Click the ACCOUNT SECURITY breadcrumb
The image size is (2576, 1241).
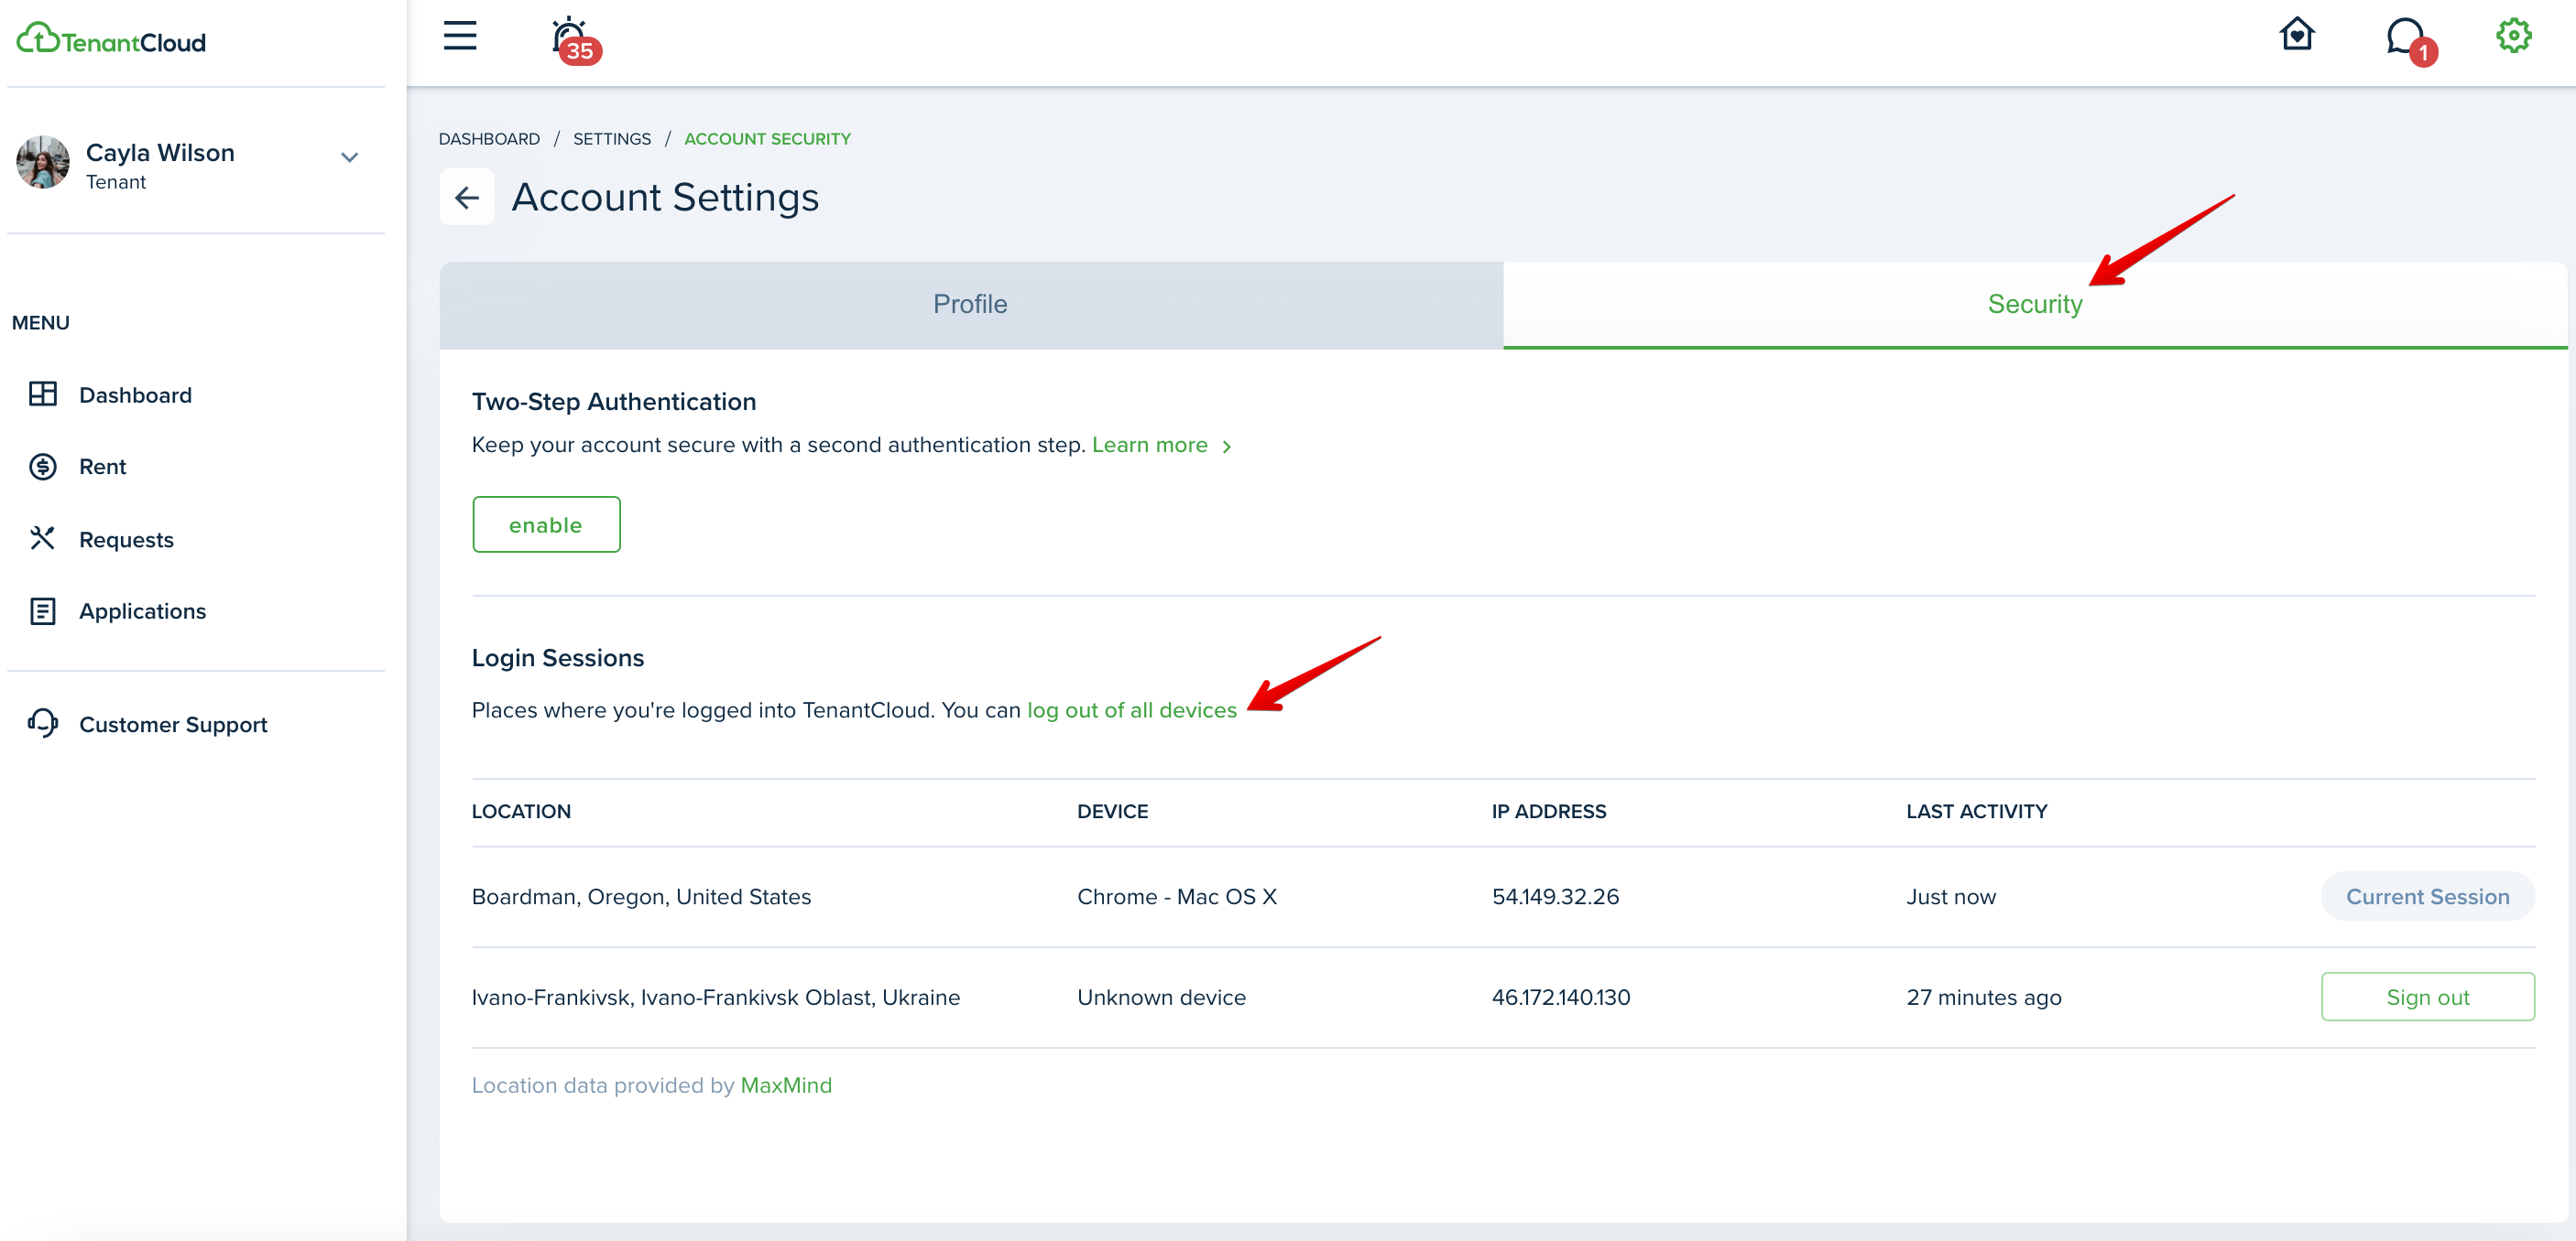pyautogui.click(x=767, y=139)
